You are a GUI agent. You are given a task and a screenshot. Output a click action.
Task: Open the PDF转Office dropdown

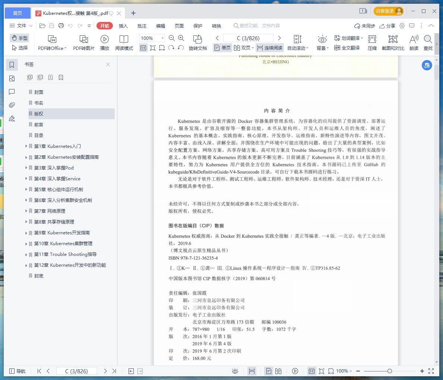[x=52, y=43]
